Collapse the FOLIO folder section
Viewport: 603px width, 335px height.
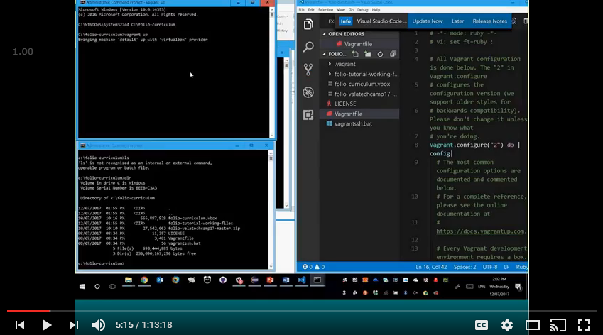(x=335, y=54)
